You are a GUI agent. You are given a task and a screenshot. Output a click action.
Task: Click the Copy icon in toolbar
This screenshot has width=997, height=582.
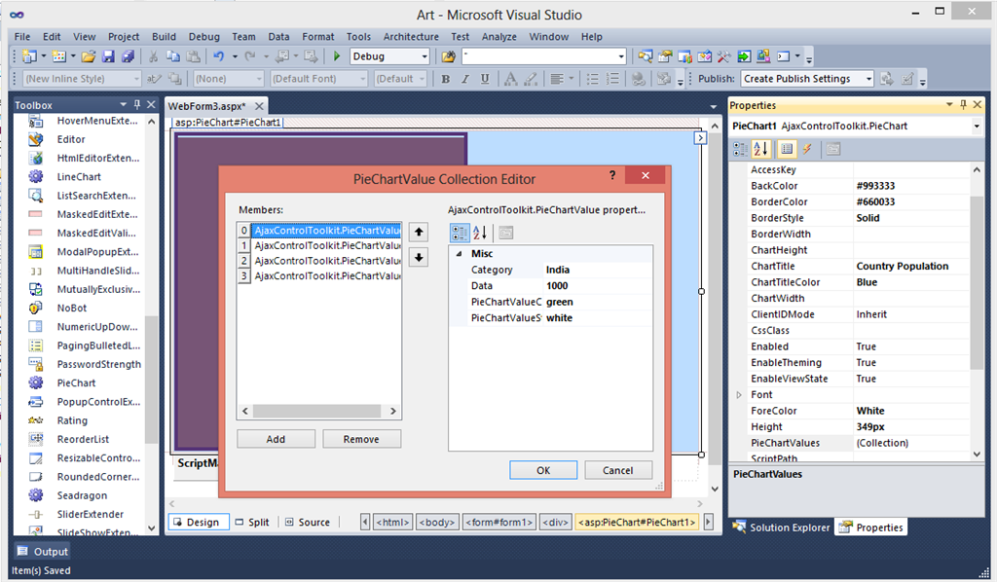pyautogui.click(x=173, y=56)
